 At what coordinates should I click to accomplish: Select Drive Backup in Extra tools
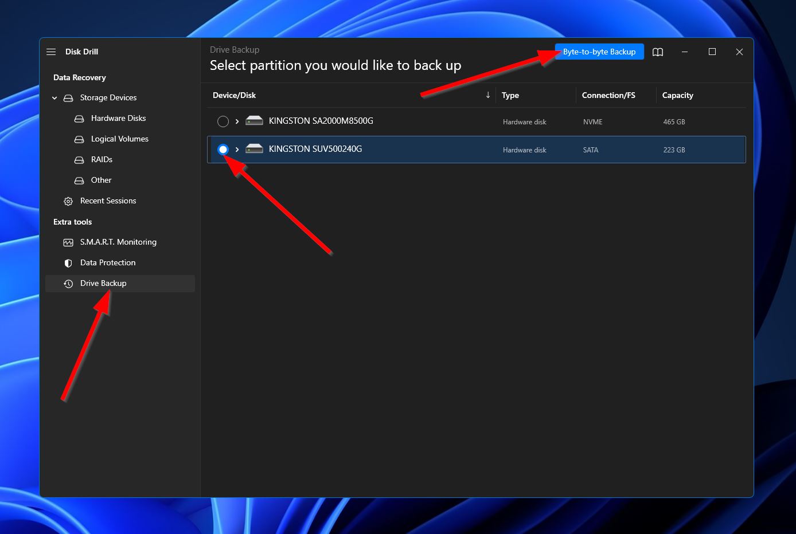(x=120, y=284)
